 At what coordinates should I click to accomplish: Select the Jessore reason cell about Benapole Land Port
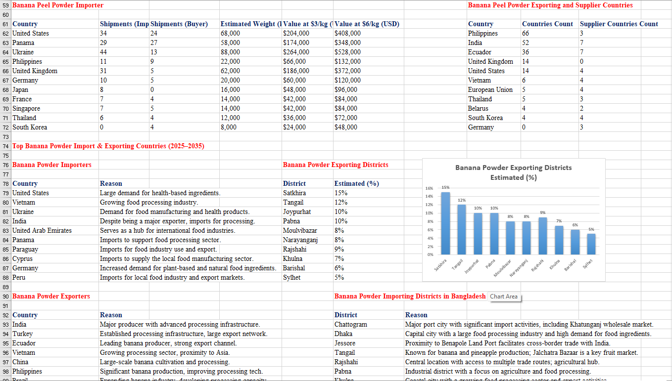(508, 343)
